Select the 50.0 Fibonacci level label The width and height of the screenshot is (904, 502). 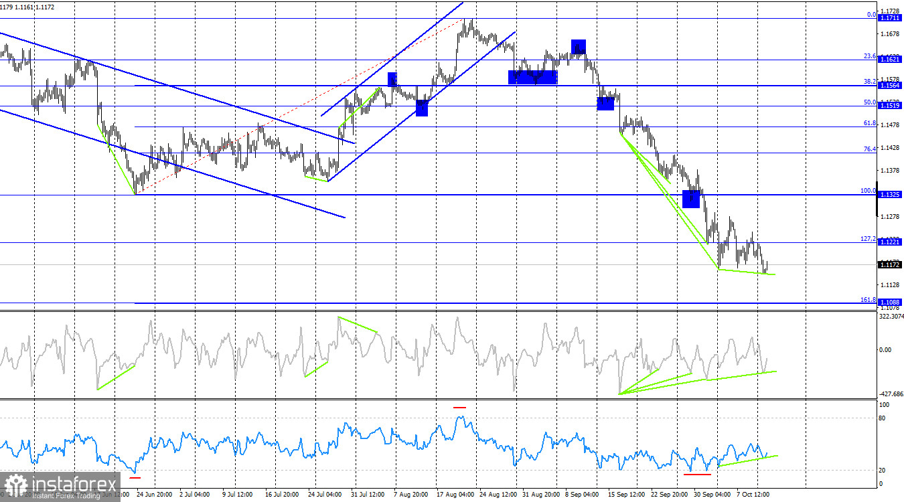[869, 102]
